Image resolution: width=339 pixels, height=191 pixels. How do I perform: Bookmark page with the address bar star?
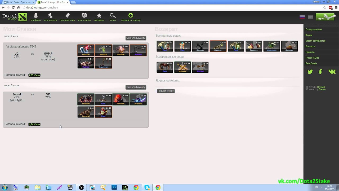(325, 8)
